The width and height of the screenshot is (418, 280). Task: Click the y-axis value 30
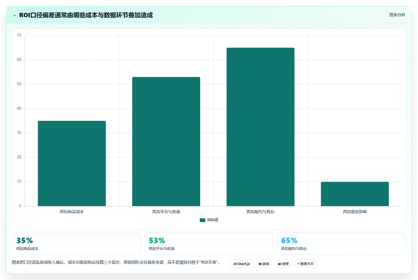[19, 133]
